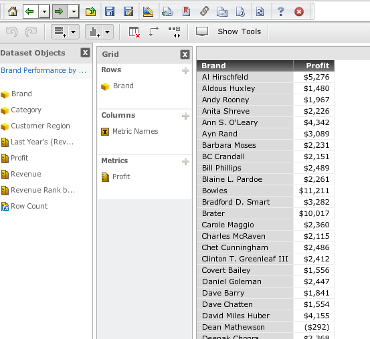370x339 pixels.
Task: Click Dean Mathewson brand cell
Action: tap(245, 327)
